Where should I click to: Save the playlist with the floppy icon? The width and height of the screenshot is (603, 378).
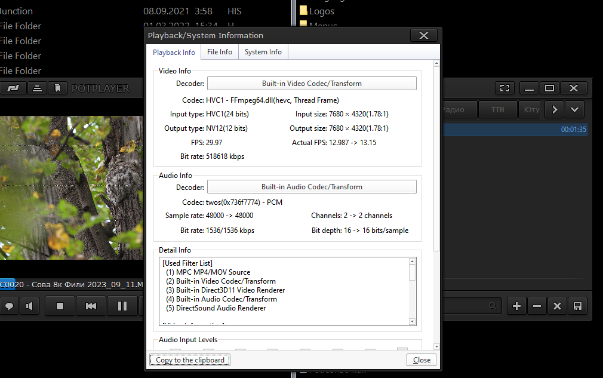[577, 306]
